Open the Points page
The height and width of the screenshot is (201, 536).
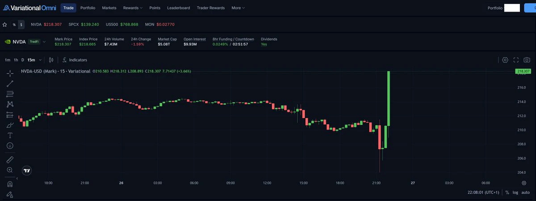[x=155, y=8]
